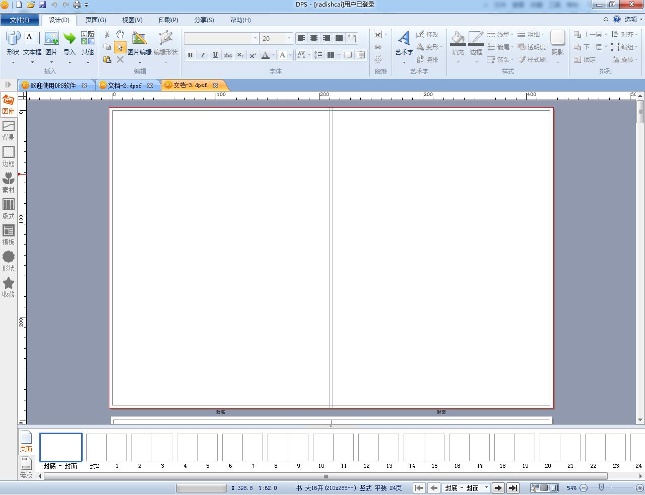Image resolution: width=645 pixels, height=495 pixels.
Task: Open 收藏 favorites panel in sidebar
Action: (9, 287)
